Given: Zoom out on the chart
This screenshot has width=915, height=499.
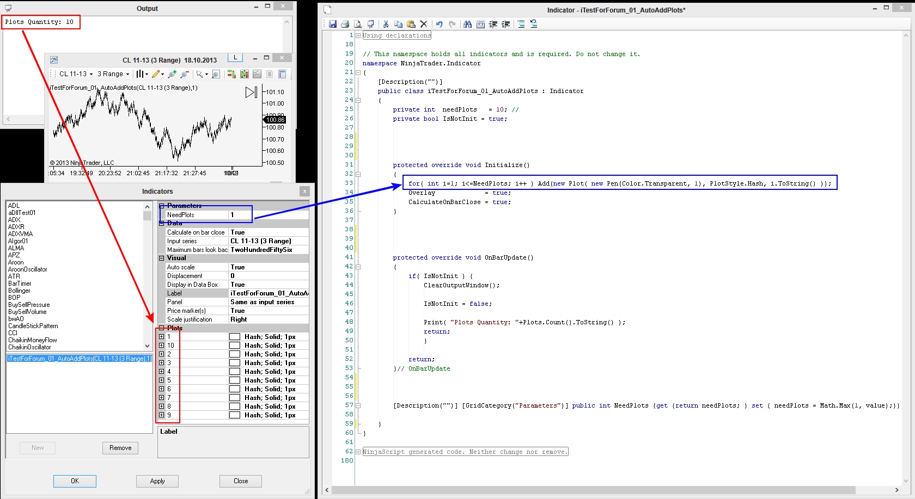Looking at the screenshot, I should point(185,74).
